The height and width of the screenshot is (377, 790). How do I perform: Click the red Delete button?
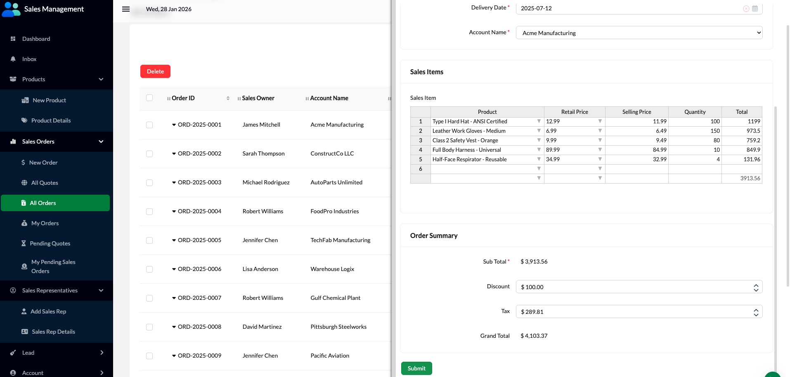coord(155,71)
